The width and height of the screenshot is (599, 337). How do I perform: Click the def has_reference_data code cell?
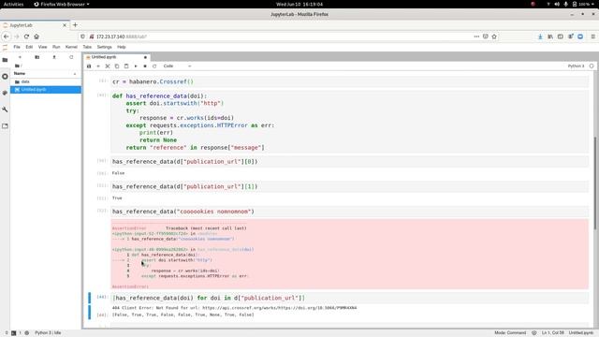tap(349, 122)
